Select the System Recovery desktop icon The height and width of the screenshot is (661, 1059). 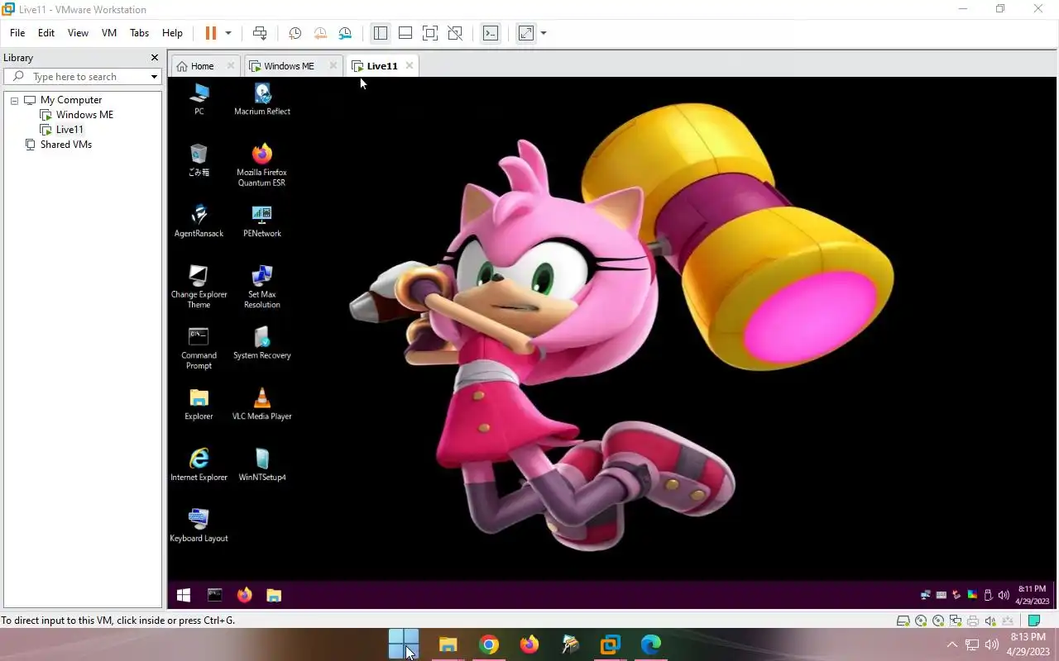coord(262,343)
